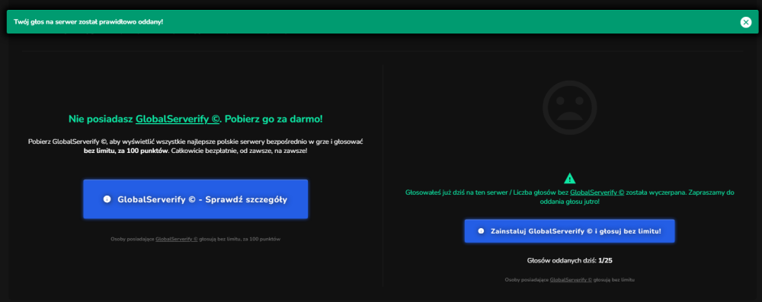Click the green warning triangle icon

click(x=569, y=178)
